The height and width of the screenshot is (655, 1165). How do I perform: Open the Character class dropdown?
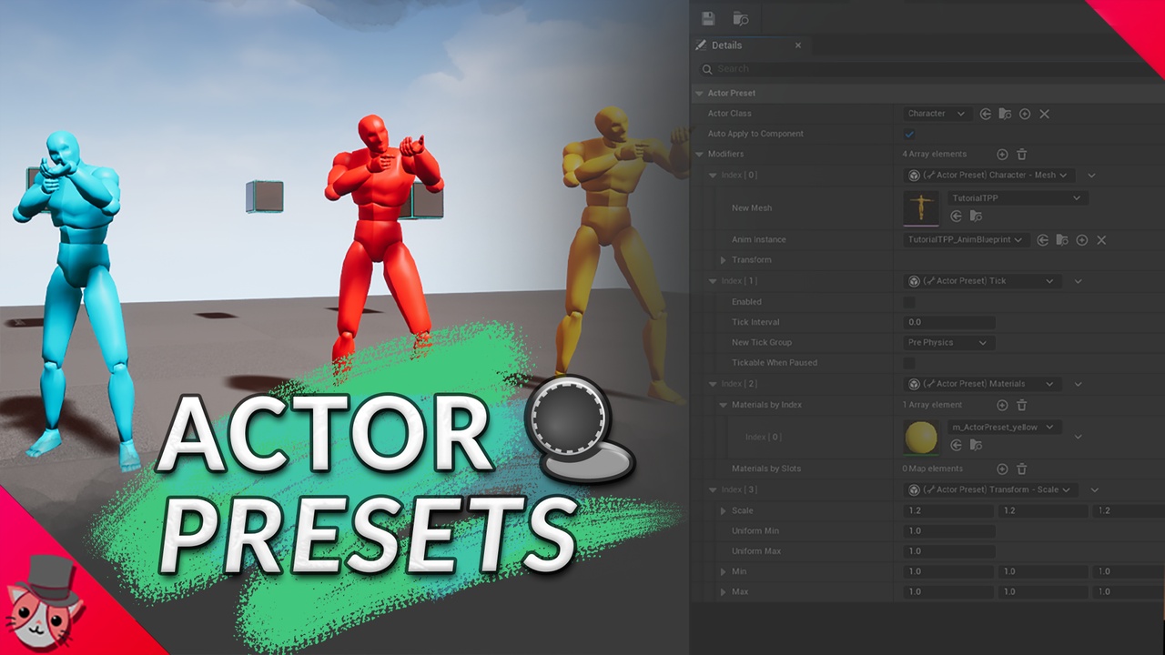coord(937,114)
